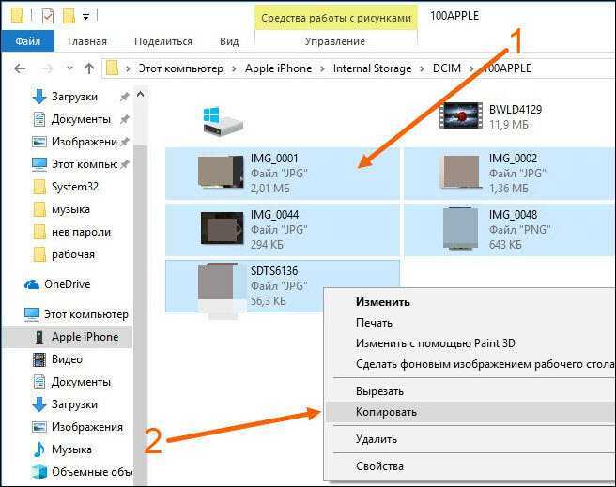Click the Средства работы с рисунками header

[336, 18]
